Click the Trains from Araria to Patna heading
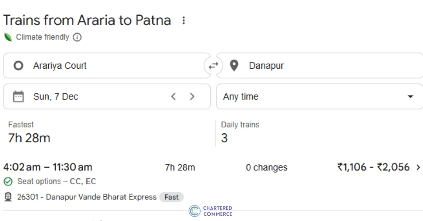 click(x=86, y=20)
